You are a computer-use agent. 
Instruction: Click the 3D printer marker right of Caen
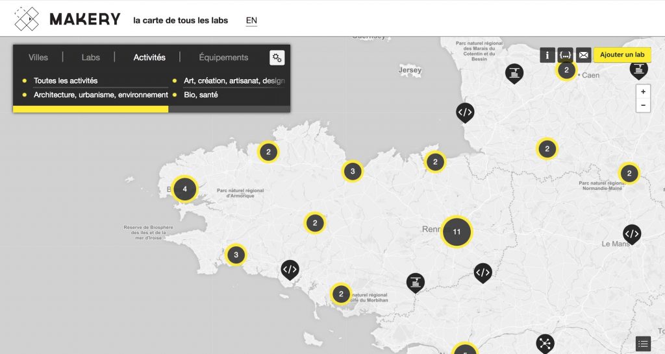point(639,70)
